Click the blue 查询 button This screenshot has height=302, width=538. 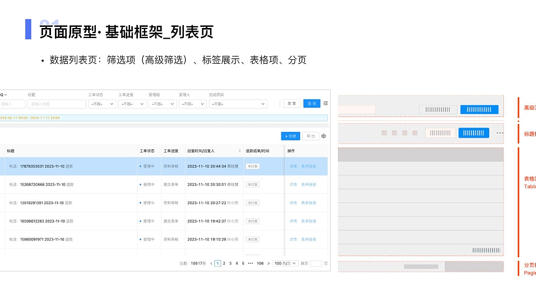(312, 104)
